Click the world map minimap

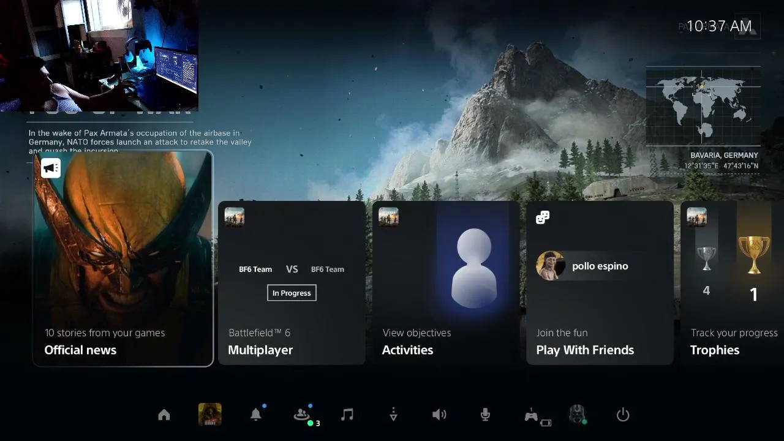(x=703, y=105)
